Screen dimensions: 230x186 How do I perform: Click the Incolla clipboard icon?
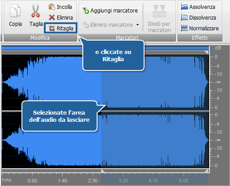52,7
